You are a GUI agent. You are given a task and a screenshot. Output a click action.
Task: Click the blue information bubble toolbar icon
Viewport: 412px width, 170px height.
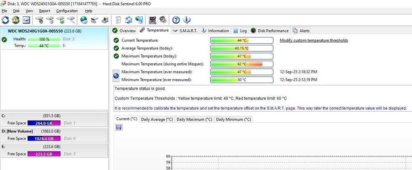coord(187,20)
